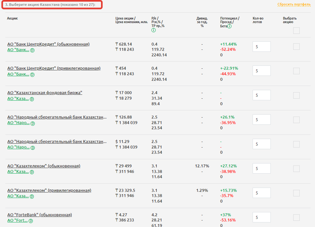Check the Казахтелеком обыкновенная stock checkbox
This screenshot has height=227, width=315.
click(x=296, y=168)
